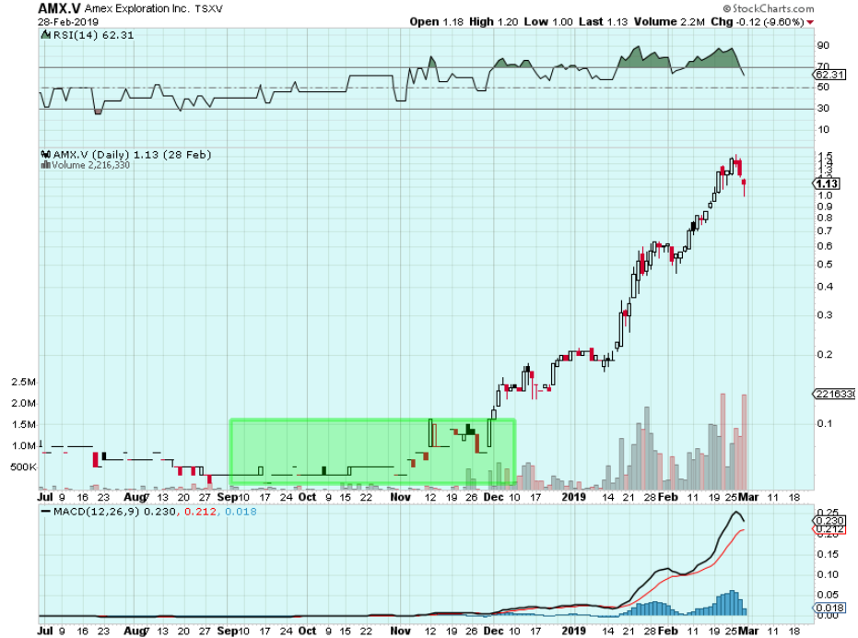Click the 0.230 MACD tag on right axis
Screen dimensions: 858x638
tap(830, 521)
